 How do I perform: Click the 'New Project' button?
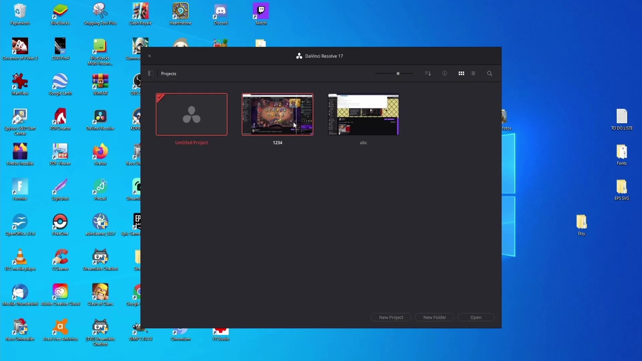[391, 317]
